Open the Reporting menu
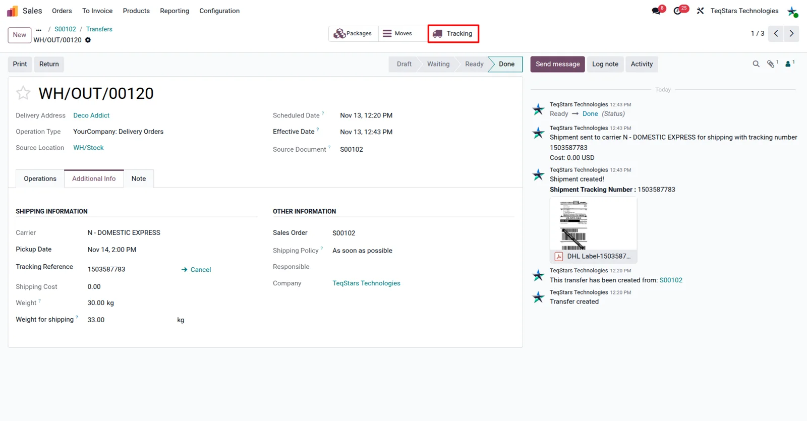 tap(175, 11)
